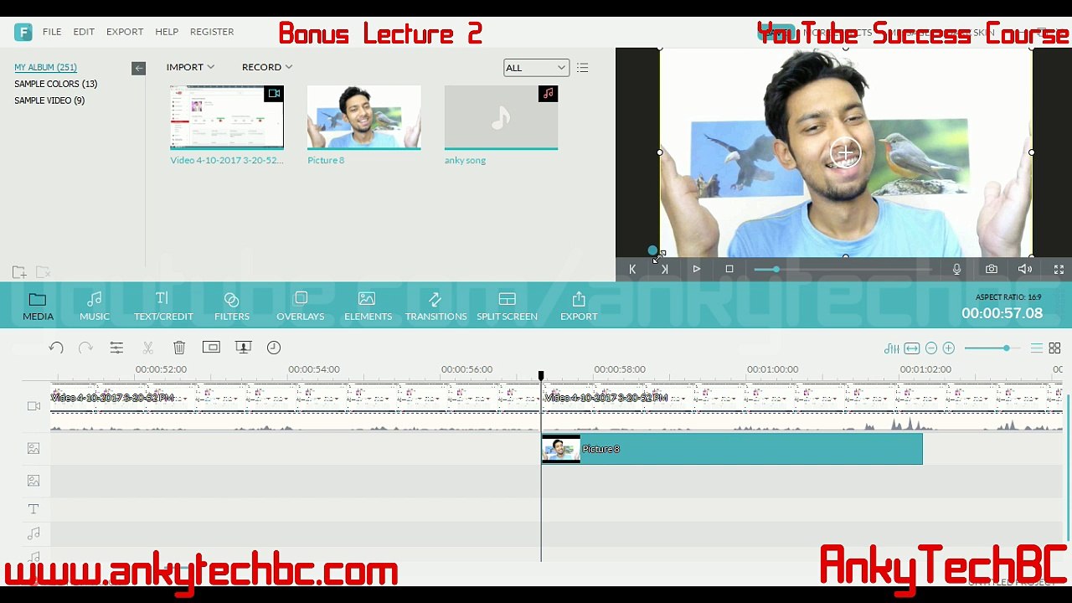Delete the selected clip with trash icon
Screen dimensions: 1072x603
(179, 348)
